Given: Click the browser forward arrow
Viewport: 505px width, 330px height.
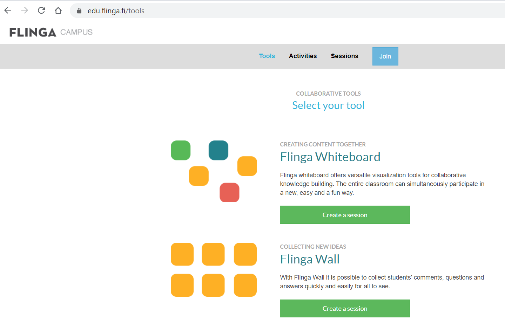Looking at the screenshot, I should [24, 11].
